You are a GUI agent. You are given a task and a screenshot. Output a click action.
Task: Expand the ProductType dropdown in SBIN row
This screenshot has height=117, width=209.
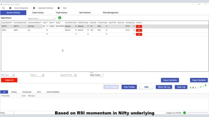click(106, 30)
